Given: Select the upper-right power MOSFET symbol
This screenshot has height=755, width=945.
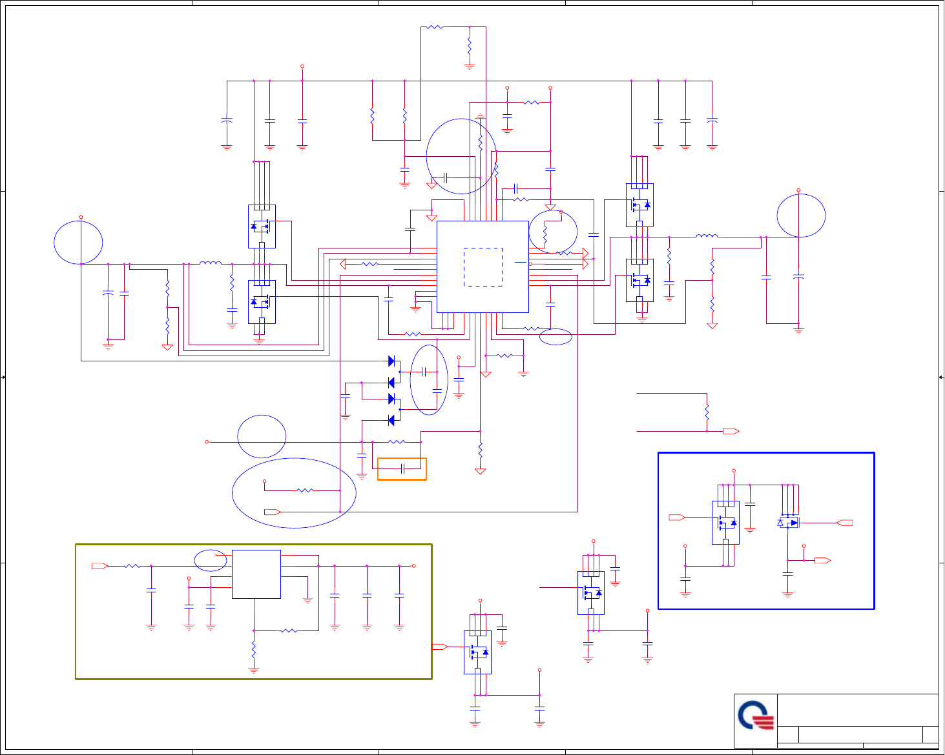Looking at the screenshot, I should click(x=639, y=205).
